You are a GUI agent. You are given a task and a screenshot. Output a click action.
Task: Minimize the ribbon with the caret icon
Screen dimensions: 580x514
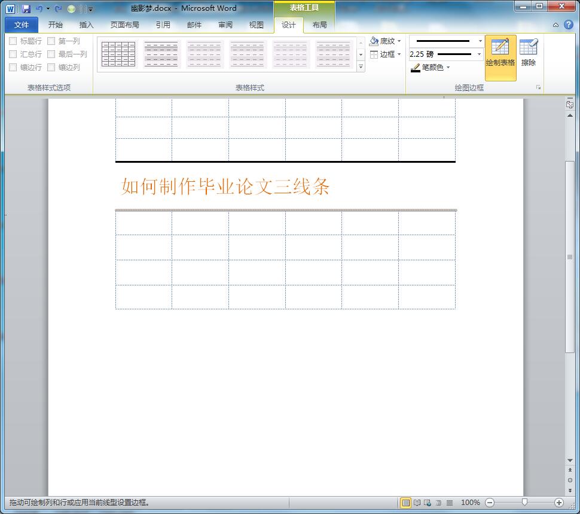pos(555,25)
